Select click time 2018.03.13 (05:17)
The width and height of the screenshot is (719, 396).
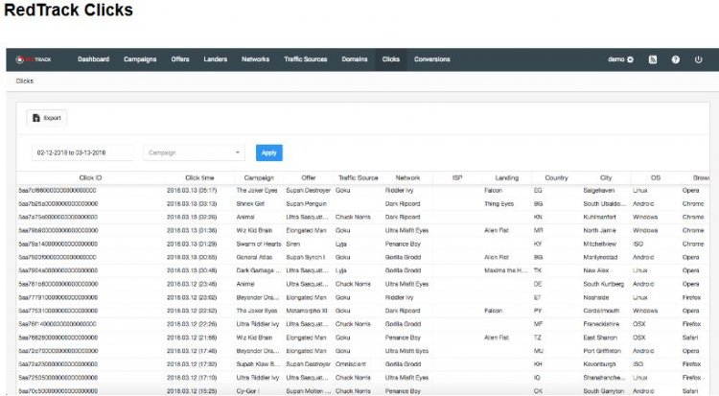[192, 191]
